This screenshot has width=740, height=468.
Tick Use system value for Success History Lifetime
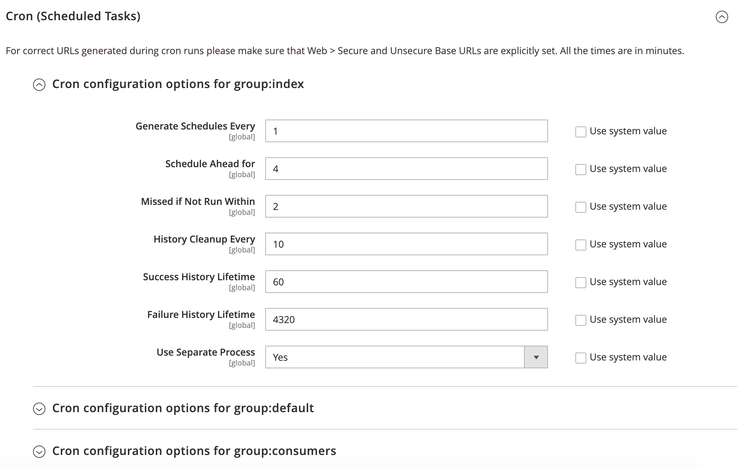click(x=580, y=282)
